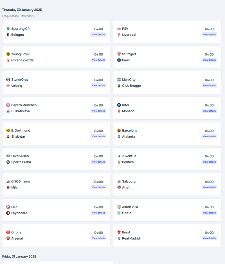Click the Barcelona club crest
Image resolution: width=225 pixels, height=264 pixels.
point(119,131)
